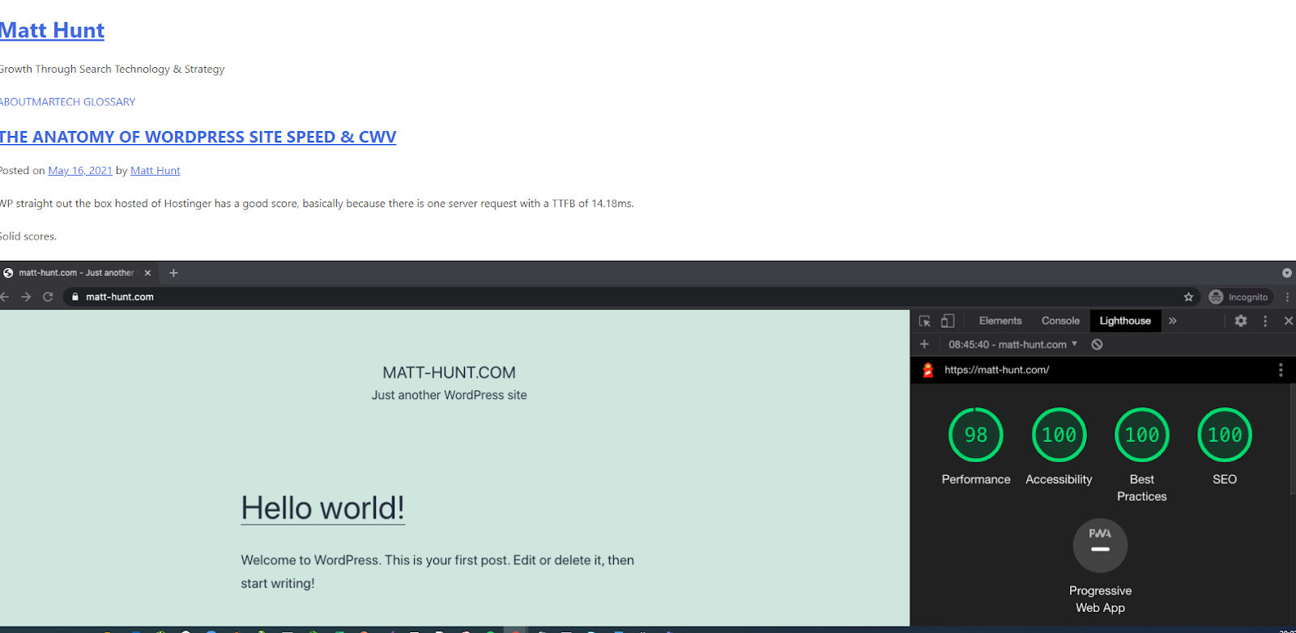Bookmark this page with star icon

pos(1188,297)
